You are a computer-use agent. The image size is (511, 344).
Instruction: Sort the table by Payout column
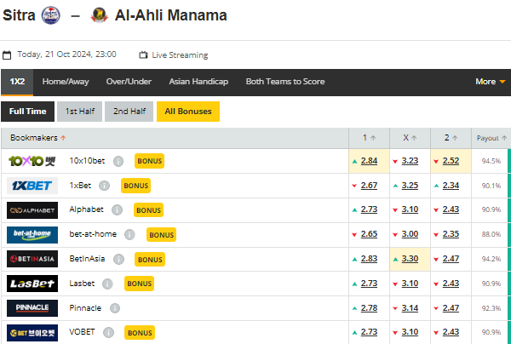click(x=491, y=138)
